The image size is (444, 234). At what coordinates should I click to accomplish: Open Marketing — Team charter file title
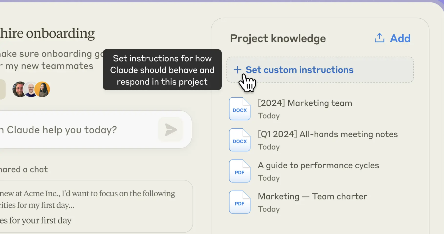click(x=312, y=196)
